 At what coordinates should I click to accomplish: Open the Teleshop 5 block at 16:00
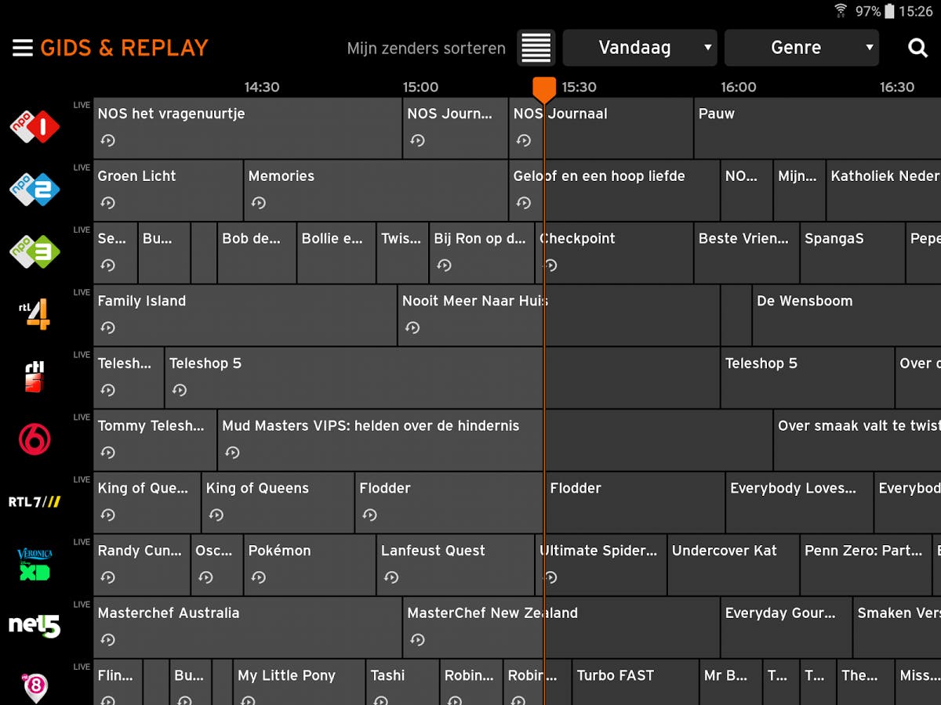point(808,378)
